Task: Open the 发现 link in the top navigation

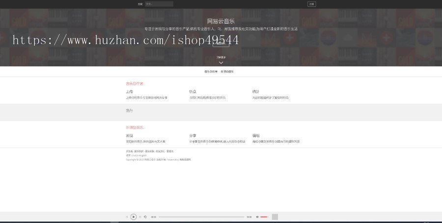Action: 140,4
